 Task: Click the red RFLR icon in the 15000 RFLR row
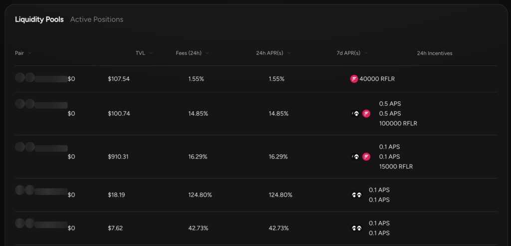366,157
